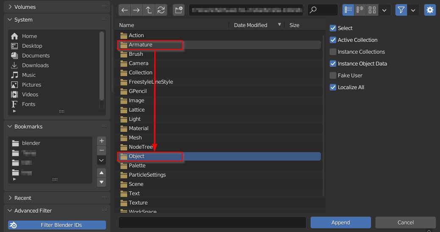Toggle the file filter funnel button
The image size is (440, 232).
click(x=401, y=11)
